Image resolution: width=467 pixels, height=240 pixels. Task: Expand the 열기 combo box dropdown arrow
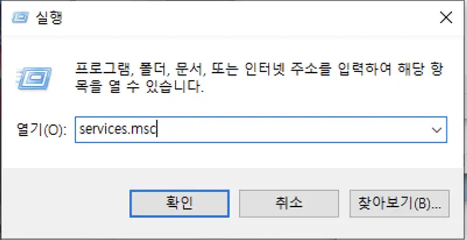point(436,130)
